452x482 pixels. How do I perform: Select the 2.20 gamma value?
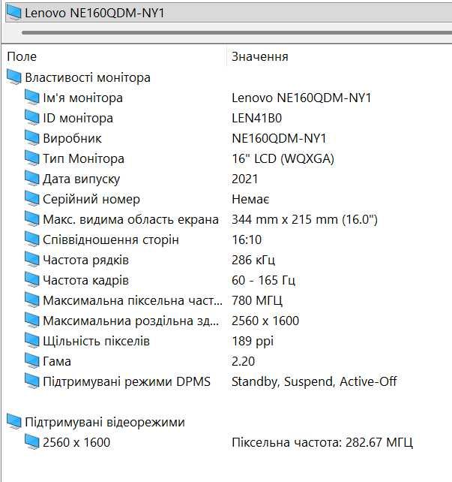point(243,362)
